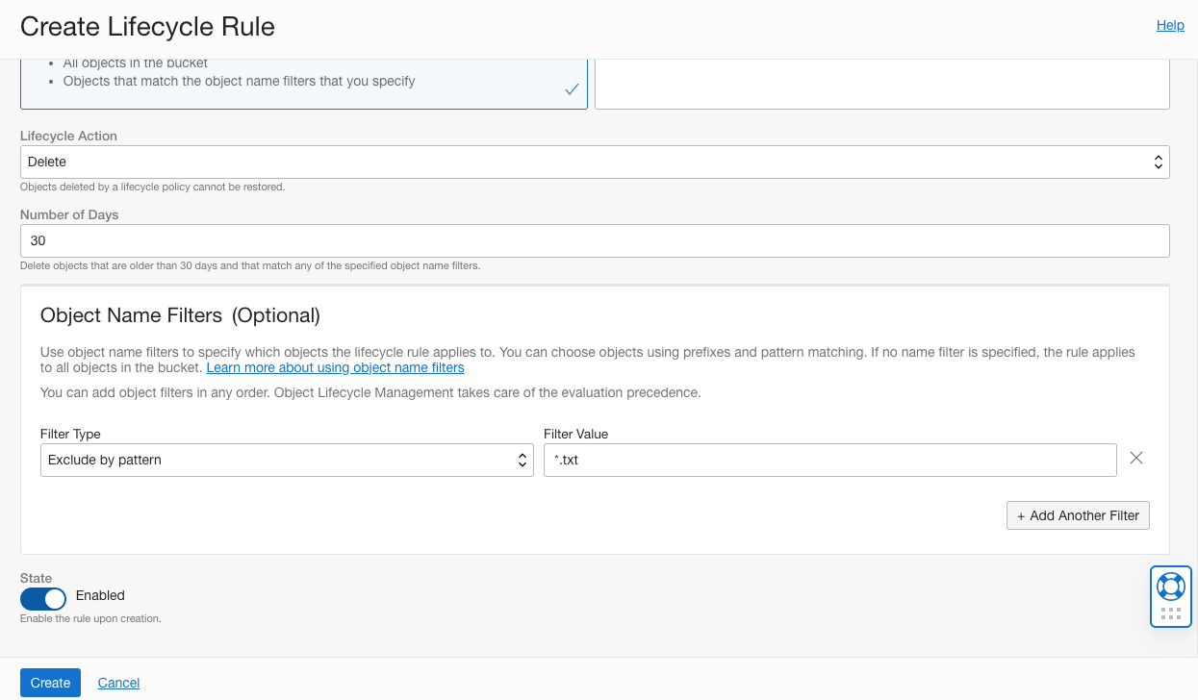Cancel the lifecycle rule creation
The width and height of the screenshot is (1198, 700).
click(118, 683)
